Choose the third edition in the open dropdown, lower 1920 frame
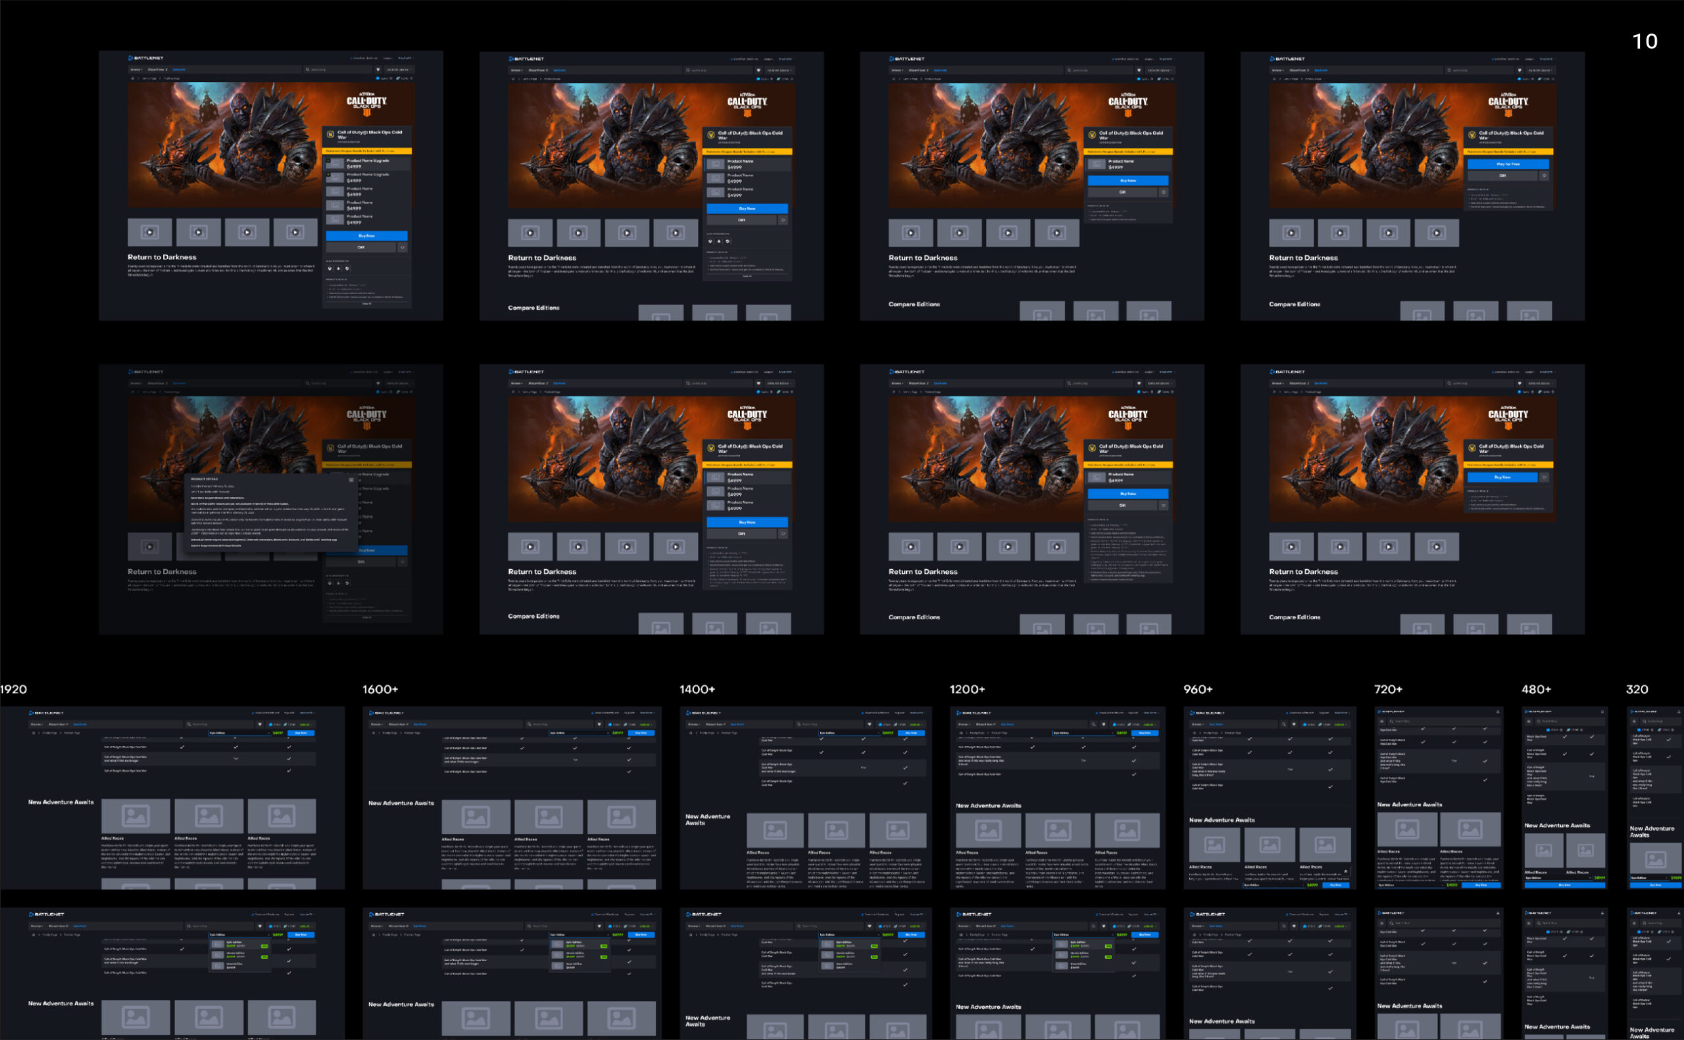Image resolution: width=1684 pixels, height=1040 pixels. click(239, 966)
